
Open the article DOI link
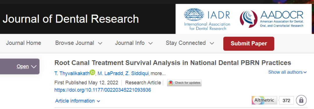tap(103, 90)
